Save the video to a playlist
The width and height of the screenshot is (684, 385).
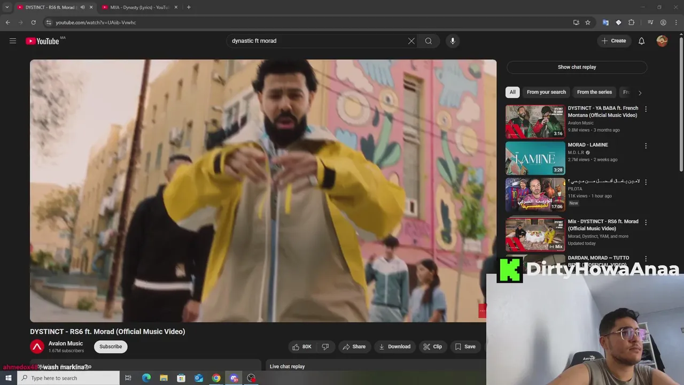pos(465,346)
